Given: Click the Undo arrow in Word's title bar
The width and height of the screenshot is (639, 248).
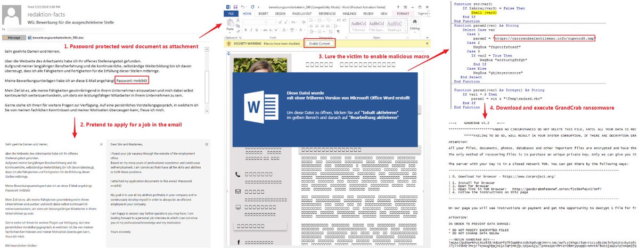Looking at the screenshot, I should 242,7.
